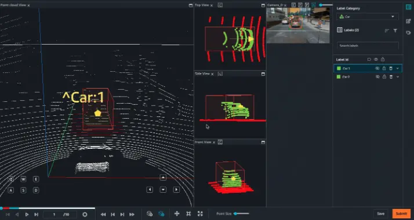Adjust the camera view slider

pos(325,5)
